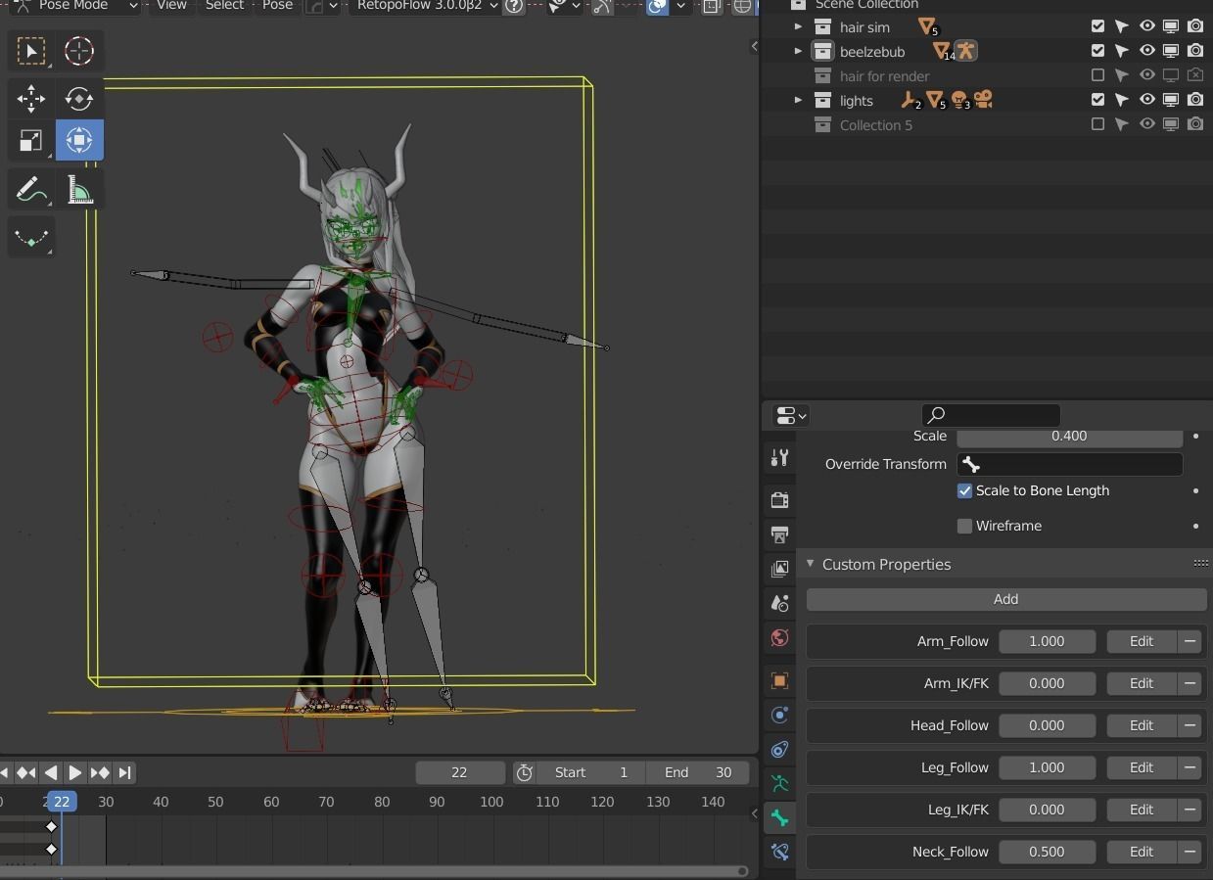Enable the Collection 5 checkbox
The height and width of the screenshot is (880, 1213).
tap(1097, 124)
